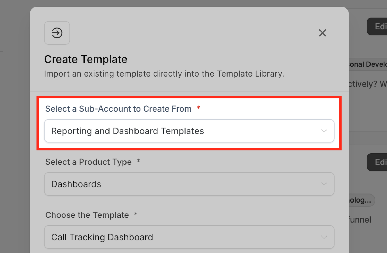
Task: Close the Create Template dialog
Action: coord(322,33)
